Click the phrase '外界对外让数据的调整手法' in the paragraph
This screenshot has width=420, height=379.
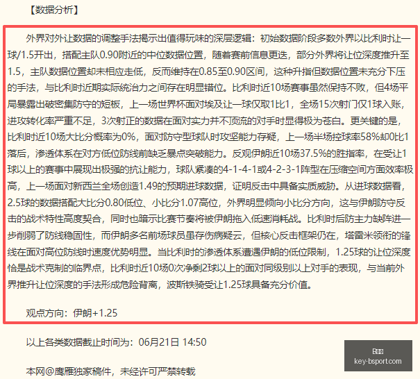coord(82,39)
